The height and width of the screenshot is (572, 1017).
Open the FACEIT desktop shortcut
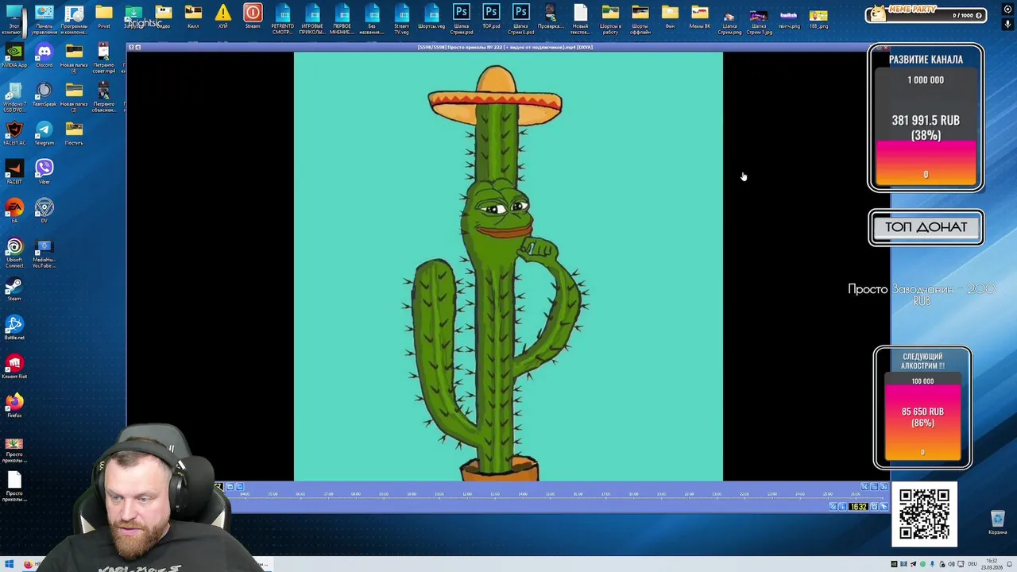coord(14,172)
